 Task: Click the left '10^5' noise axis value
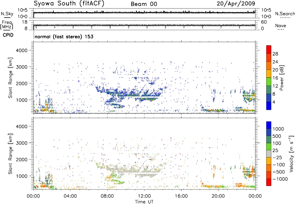pos(22,10)
